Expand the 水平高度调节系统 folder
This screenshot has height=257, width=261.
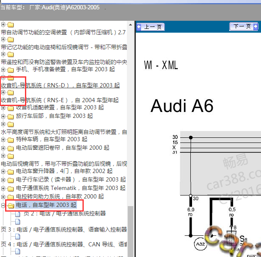pyautogui.click(x=3, y=124)
